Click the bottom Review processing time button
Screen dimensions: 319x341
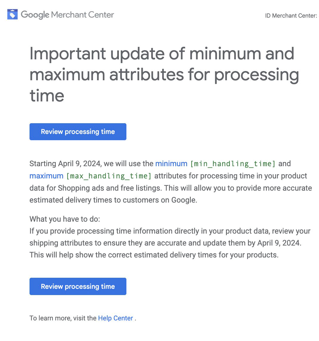point(78,286)
